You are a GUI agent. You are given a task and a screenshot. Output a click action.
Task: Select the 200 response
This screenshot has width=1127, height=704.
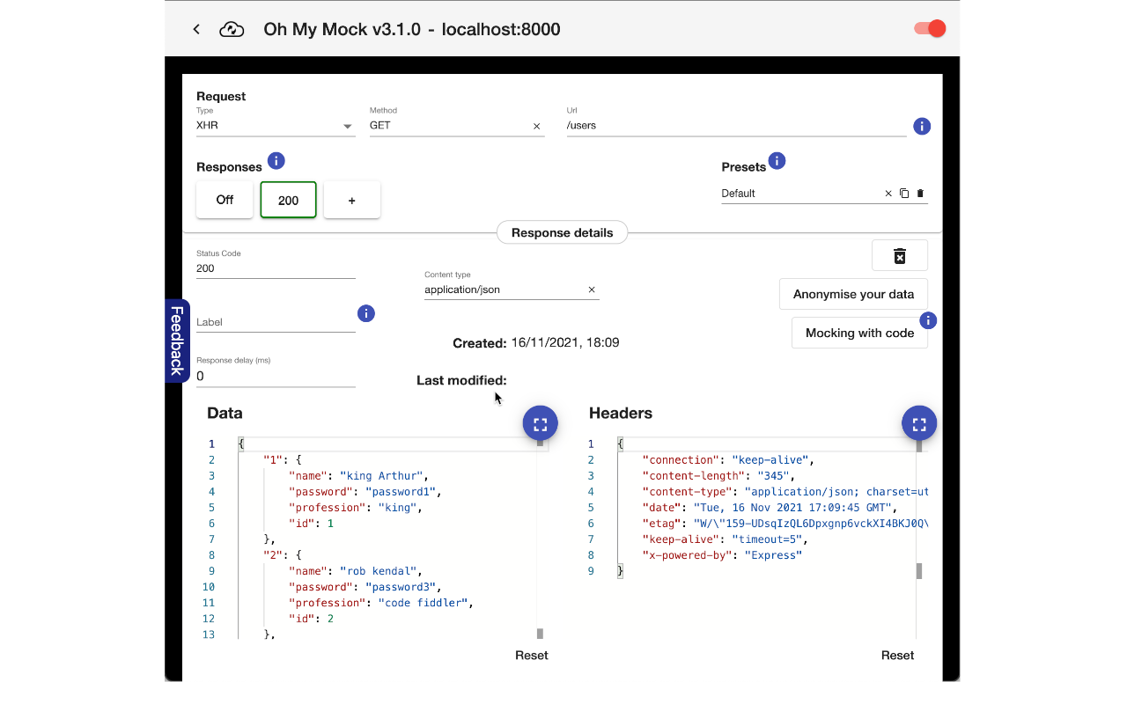coord(289,200)
